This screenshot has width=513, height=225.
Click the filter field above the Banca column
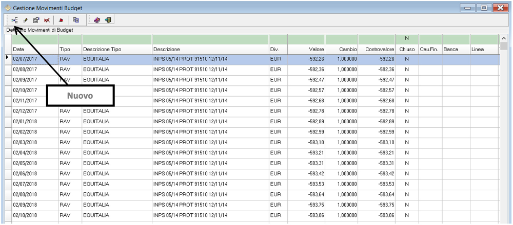click(455, 39)
